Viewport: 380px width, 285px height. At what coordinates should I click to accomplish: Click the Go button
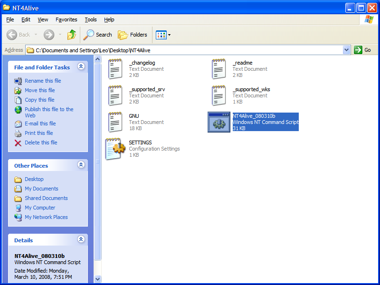362,50
